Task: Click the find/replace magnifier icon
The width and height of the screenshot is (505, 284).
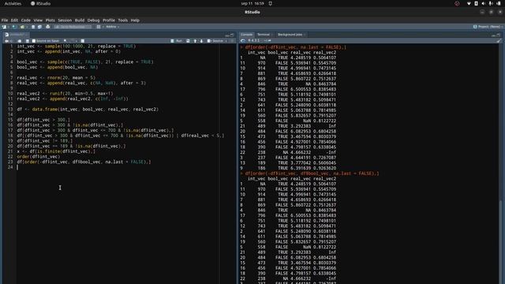Action: (x=65, y=41)
